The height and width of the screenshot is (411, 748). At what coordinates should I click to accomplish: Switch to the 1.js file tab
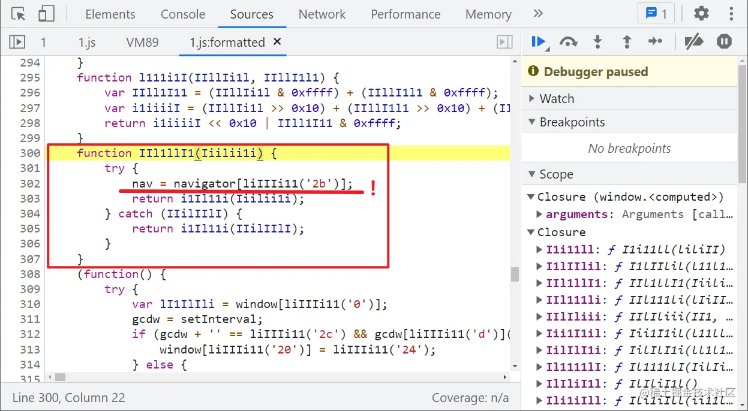coord(87,43)
